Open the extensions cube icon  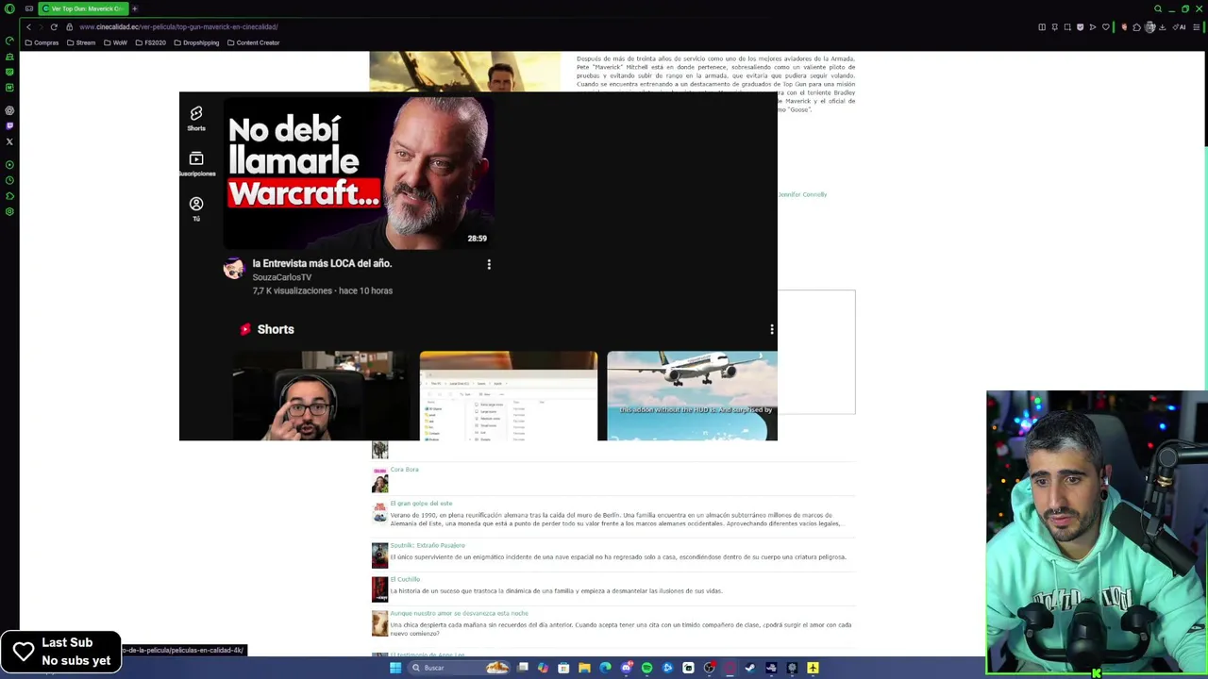pyautogui.click(x=1136, y=26)
